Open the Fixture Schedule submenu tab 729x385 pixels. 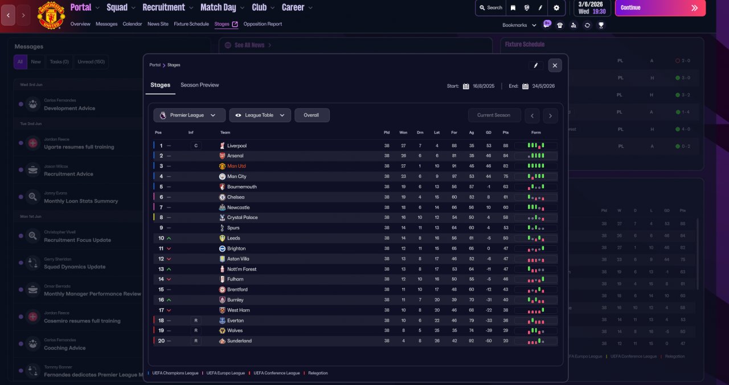tap(191, 24)
